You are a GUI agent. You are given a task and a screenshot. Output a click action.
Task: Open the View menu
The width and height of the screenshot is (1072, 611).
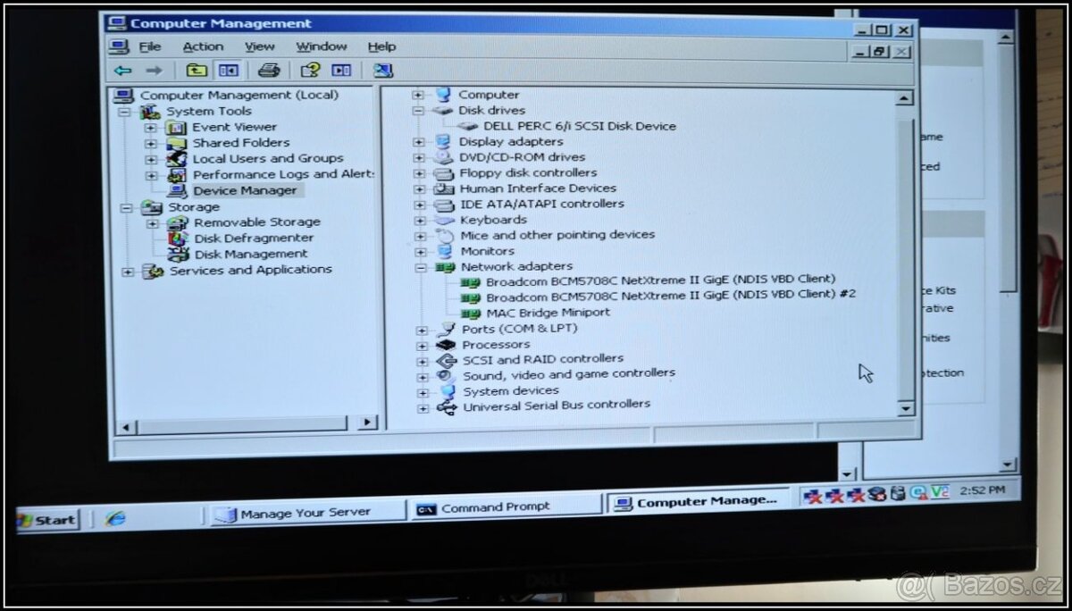(259, 46)
